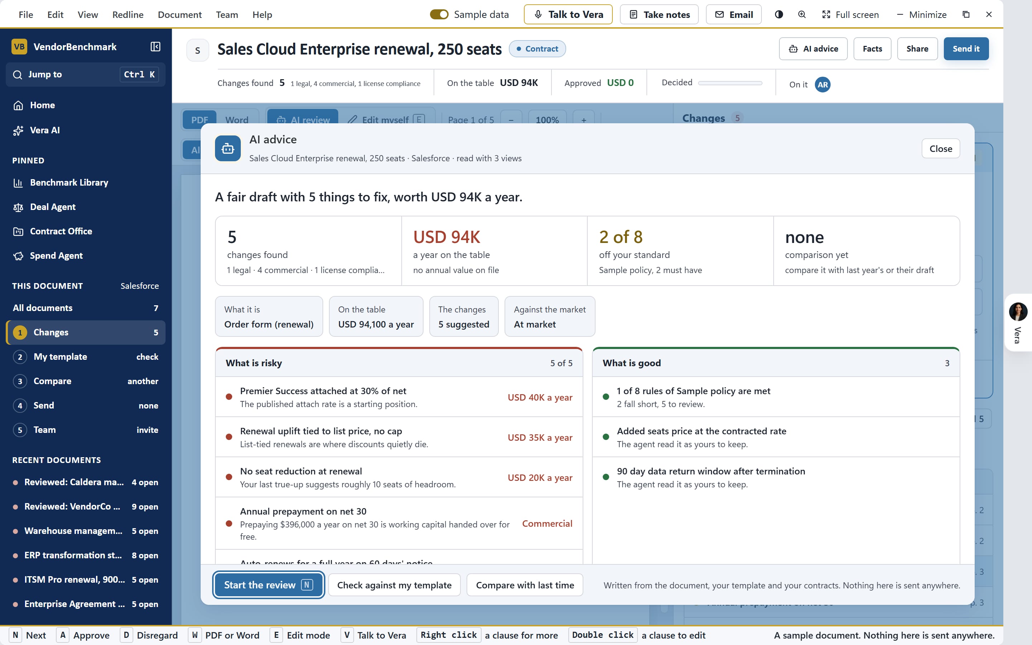Click the Decided progress bar
This screenshot has width=1032, height=645.
point(730,83)
